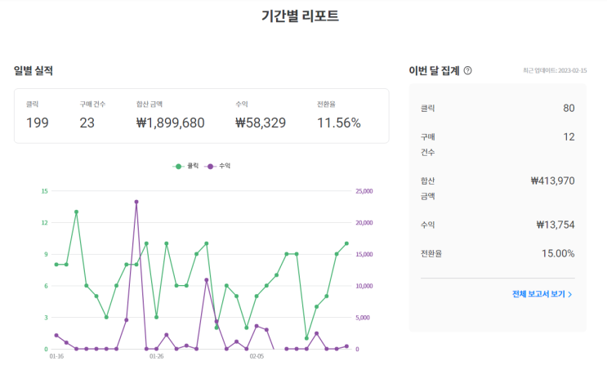Click the 25,000 right axis label
This screenshot has width=607, height=379.
pos(364,191)
